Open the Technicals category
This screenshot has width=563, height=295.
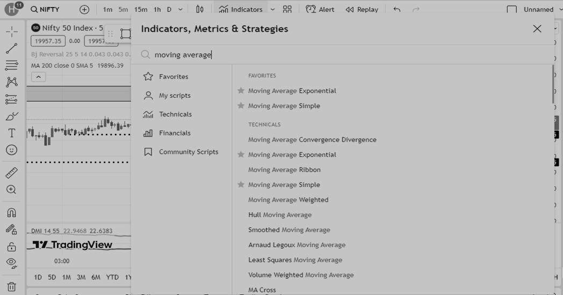[182, 114]
